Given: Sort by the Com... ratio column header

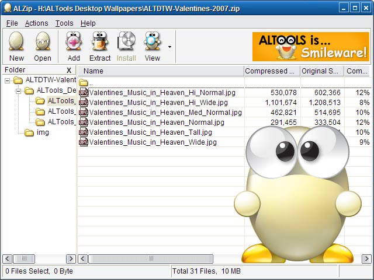Looking at the screenshot, I should point(357,71).
